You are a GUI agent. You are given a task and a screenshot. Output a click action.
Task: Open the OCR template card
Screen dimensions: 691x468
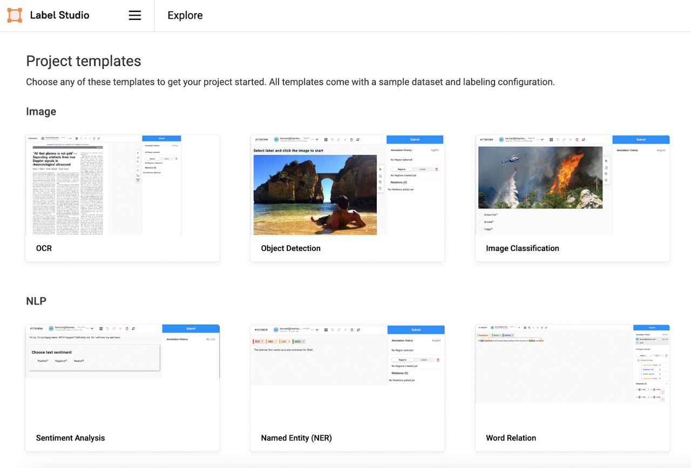coord(122,198)
